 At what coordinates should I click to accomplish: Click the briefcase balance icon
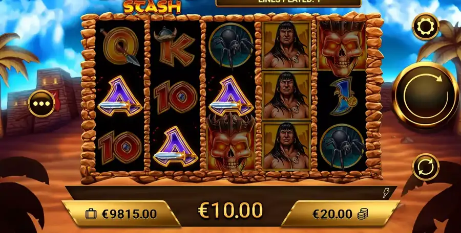coord(91,214)
